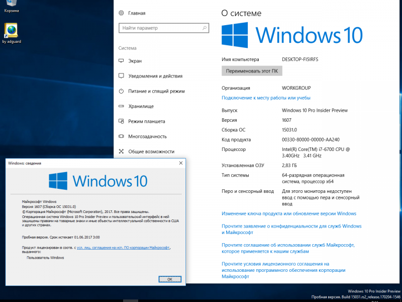Viewport: 402px width, 302px height.
Task: Click the pen and touch input description text
Action: click(321, 197)
